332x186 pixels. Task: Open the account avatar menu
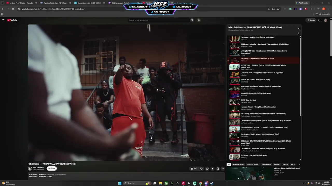[x=326, y=20]
